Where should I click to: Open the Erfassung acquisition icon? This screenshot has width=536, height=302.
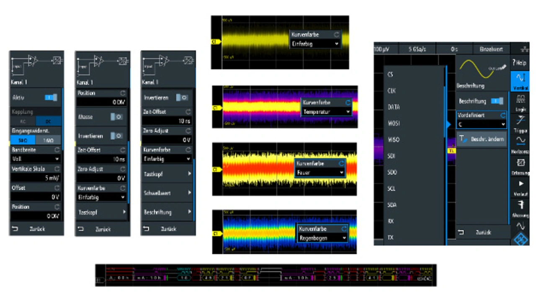[x=521, y=166]
